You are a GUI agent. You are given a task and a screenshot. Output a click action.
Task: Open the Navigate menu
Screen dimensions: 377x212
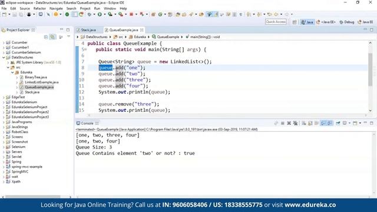coord(56,8)
